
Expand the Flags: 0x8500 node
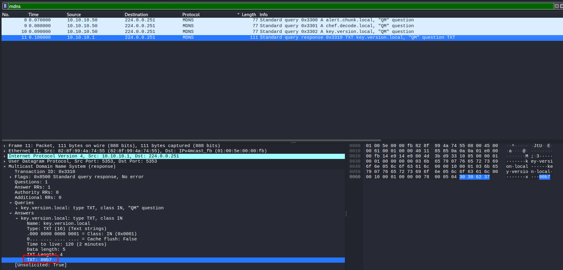click(x=11, y=177)
